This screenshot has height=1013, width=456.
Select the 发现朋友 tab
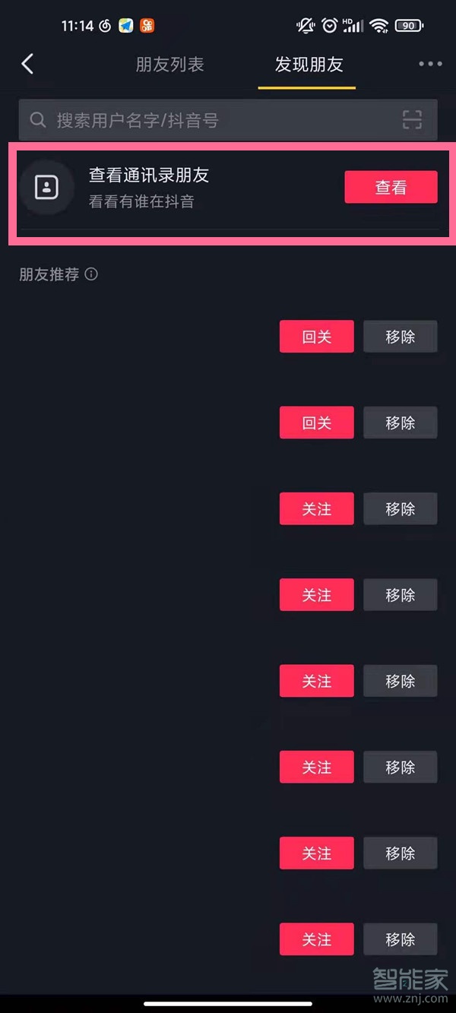click(309, 65)
